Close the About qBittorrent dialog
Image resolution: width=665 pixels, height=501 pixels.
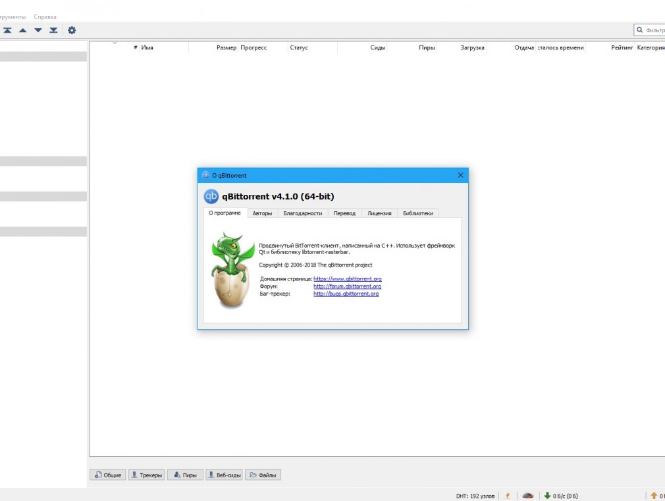(x=461, y=175)
